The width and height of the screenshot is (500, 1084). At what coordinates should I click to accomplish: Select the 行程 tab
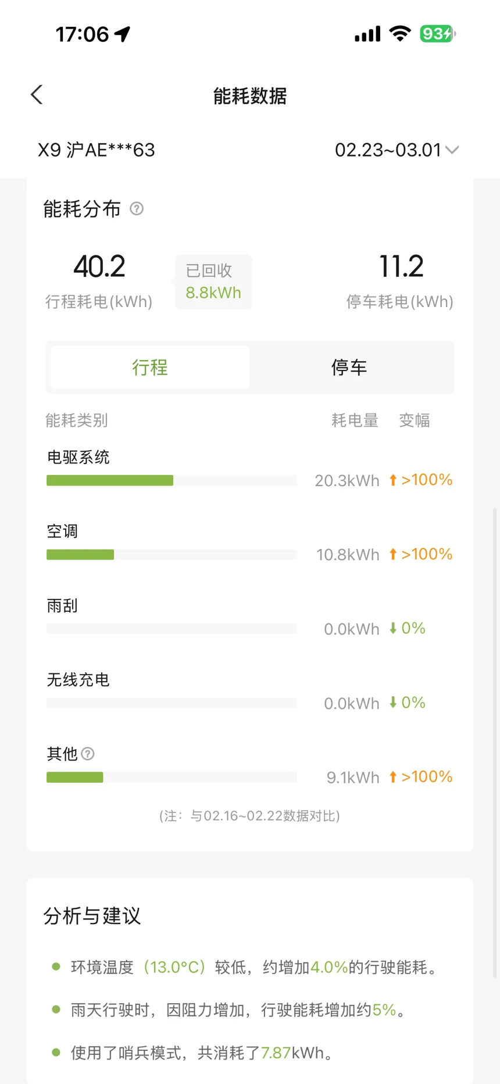[150, 367]
